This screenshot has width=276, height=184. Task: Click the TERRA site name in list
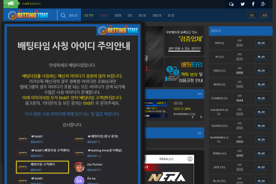[x=219, y=153]
